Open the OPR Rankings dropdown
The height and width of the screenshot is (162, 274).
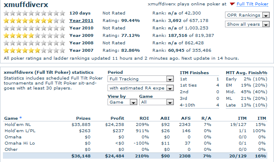pos(247,15)
